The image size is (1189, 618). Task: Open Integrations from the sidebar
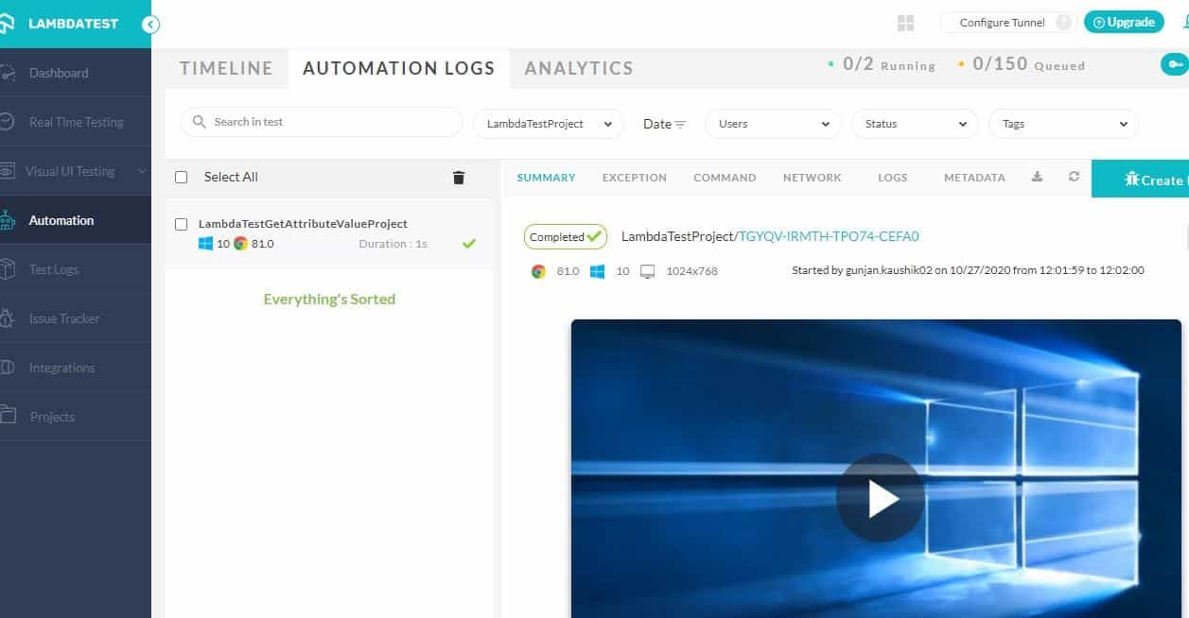62,367
